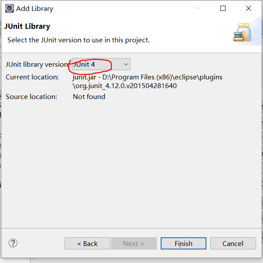Click the 'JUnit library version' label

click(x=37, y=65)
